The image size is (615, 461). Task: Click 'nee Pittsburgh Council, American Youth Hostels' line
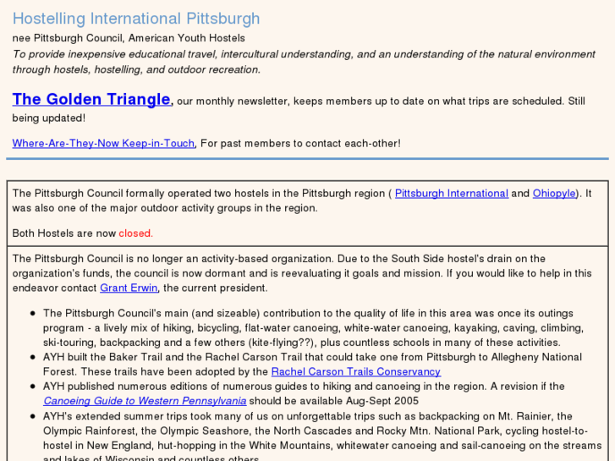[x=129, y=38]
